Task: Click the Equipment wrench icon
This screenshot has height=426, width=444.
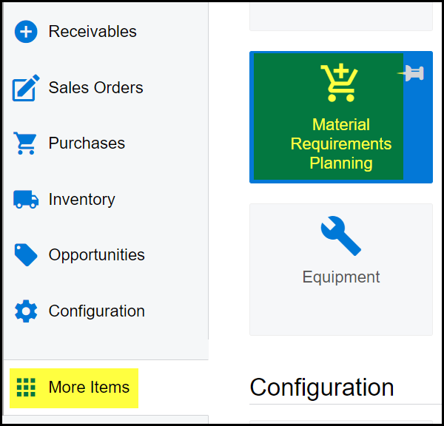Action: point(340,236)
